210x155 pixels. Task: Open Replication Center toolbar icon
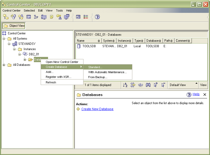pyautogui.click(x=13, y=17)
